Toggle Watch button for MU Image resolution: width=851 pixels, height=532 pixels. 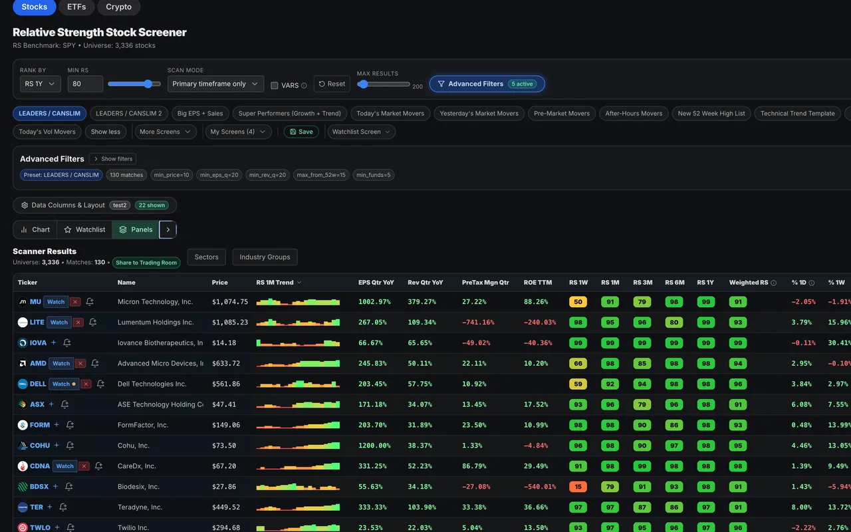(x=56, y=302)
